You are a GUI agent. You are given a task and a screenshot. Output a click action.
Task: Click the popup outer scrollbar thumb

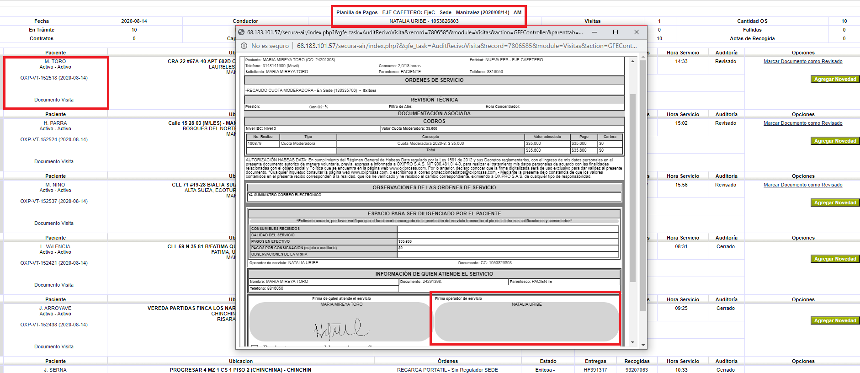tap(643, 185)
